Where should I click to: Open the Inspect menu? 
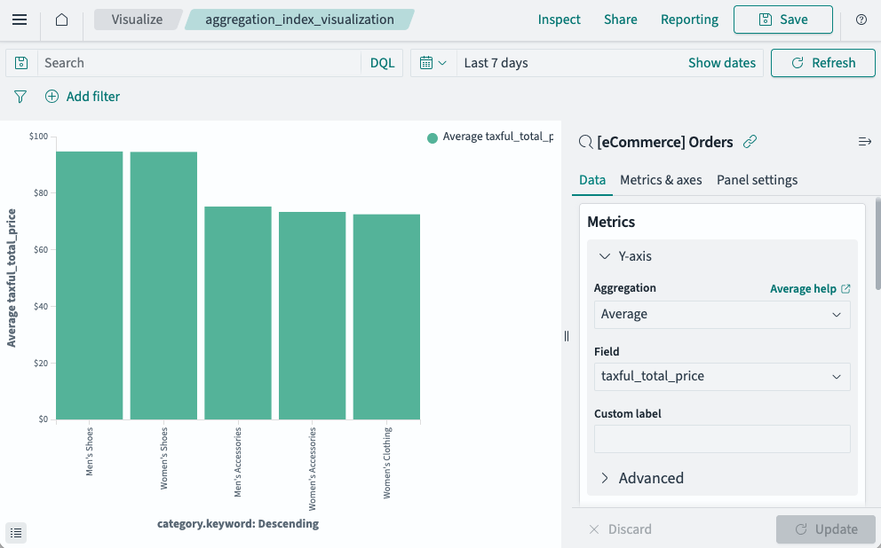[x=559, y=20]
